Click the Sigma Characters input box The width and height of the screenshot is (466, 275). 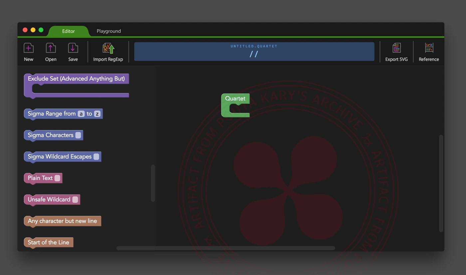pyautogui.click(x=78, y=135)
